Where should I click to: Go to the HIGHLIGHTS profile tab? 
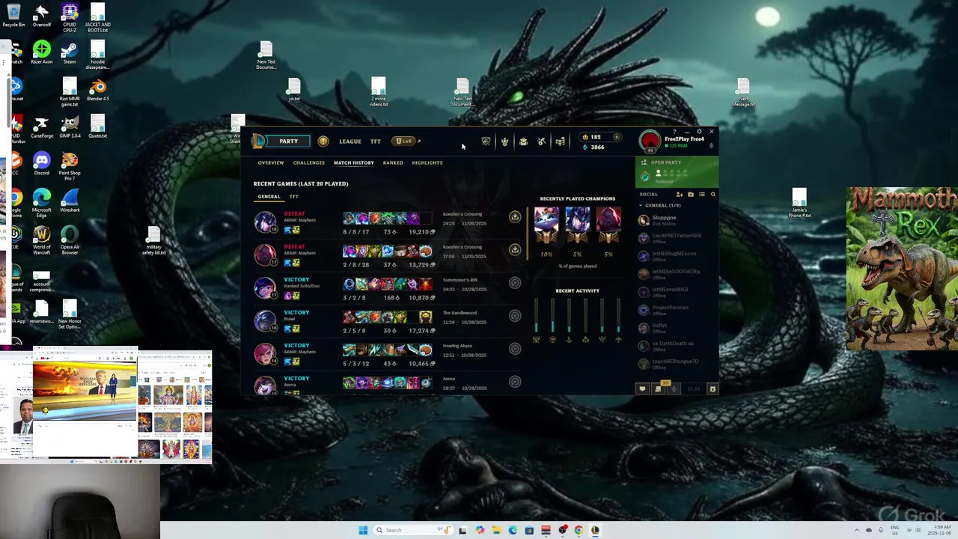(427, 162)
